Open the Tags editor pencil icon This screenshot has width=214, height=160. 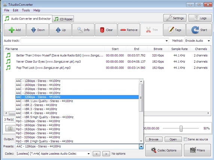tap(171, 30)
